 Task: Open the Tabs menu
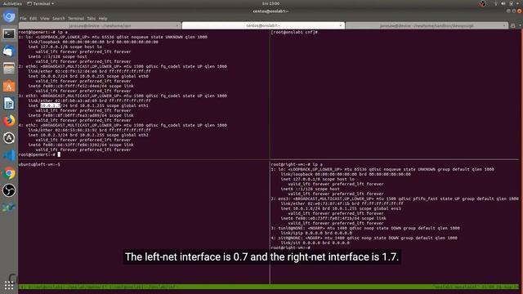[92, 18]
